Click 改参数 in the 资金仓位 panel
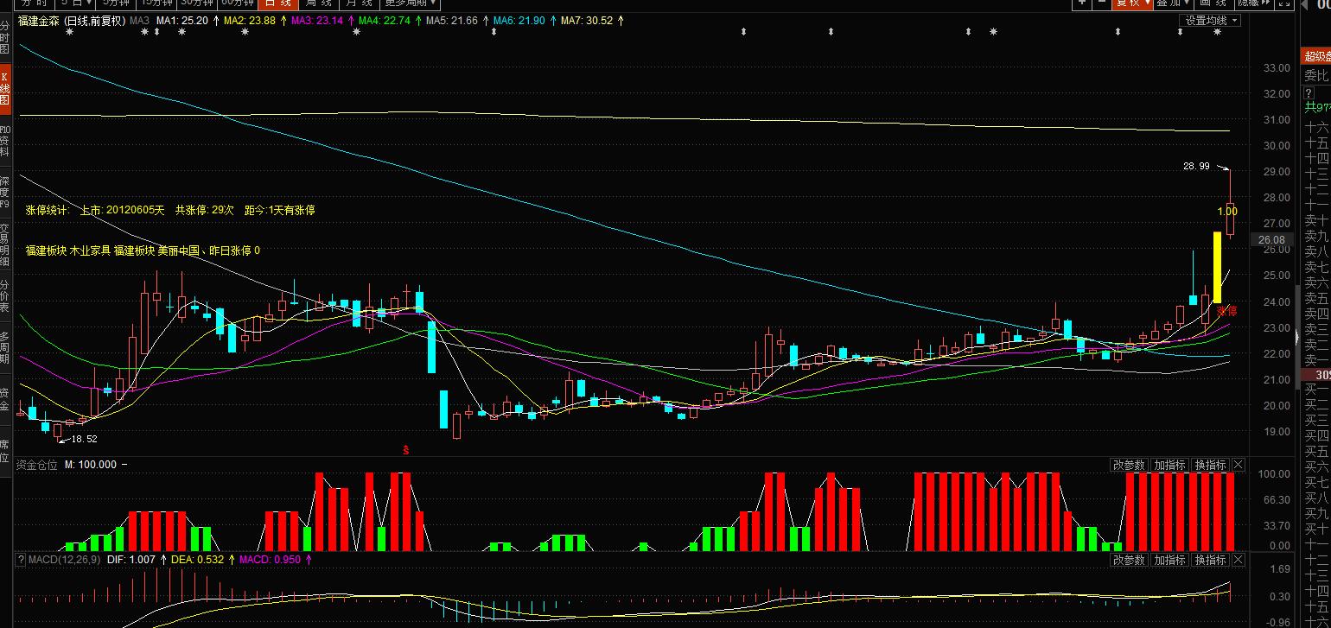 [1129, 465]
